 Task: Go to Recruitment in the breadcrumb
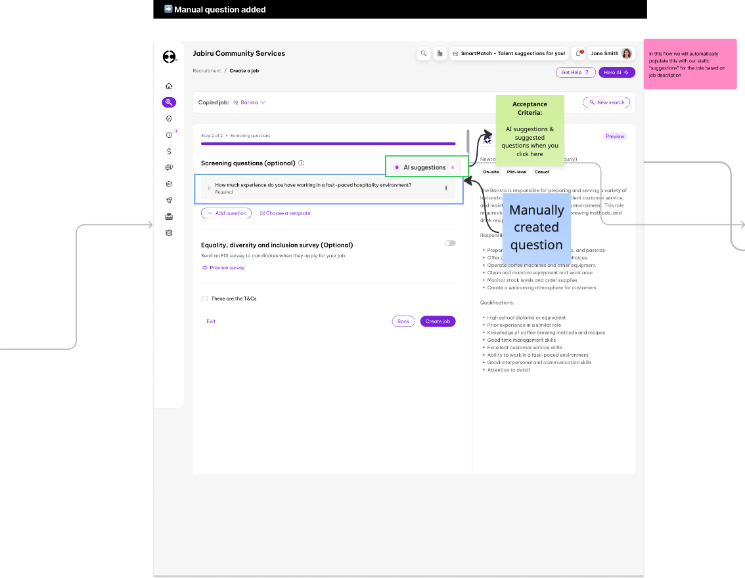click(206, 71)
